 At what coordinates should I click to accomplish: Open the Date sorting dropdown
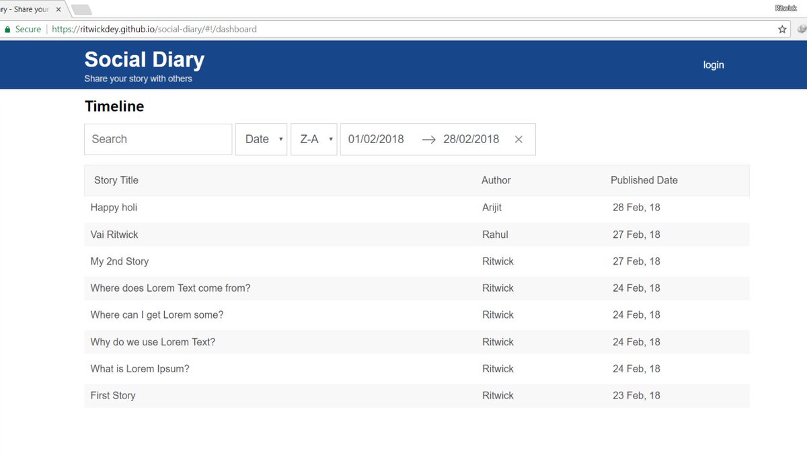(x=261, y=139)
